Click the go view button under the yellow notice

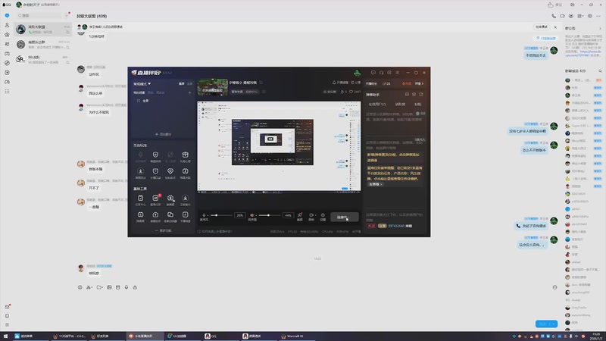click(x=375, y=184)
